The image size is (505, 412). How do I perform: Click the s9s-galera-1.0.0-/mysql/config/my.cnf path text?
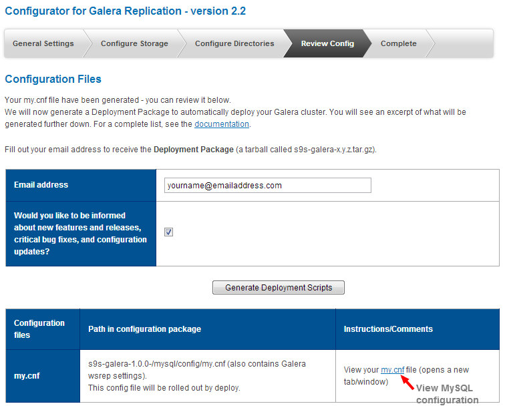click(x=157, y=364)
